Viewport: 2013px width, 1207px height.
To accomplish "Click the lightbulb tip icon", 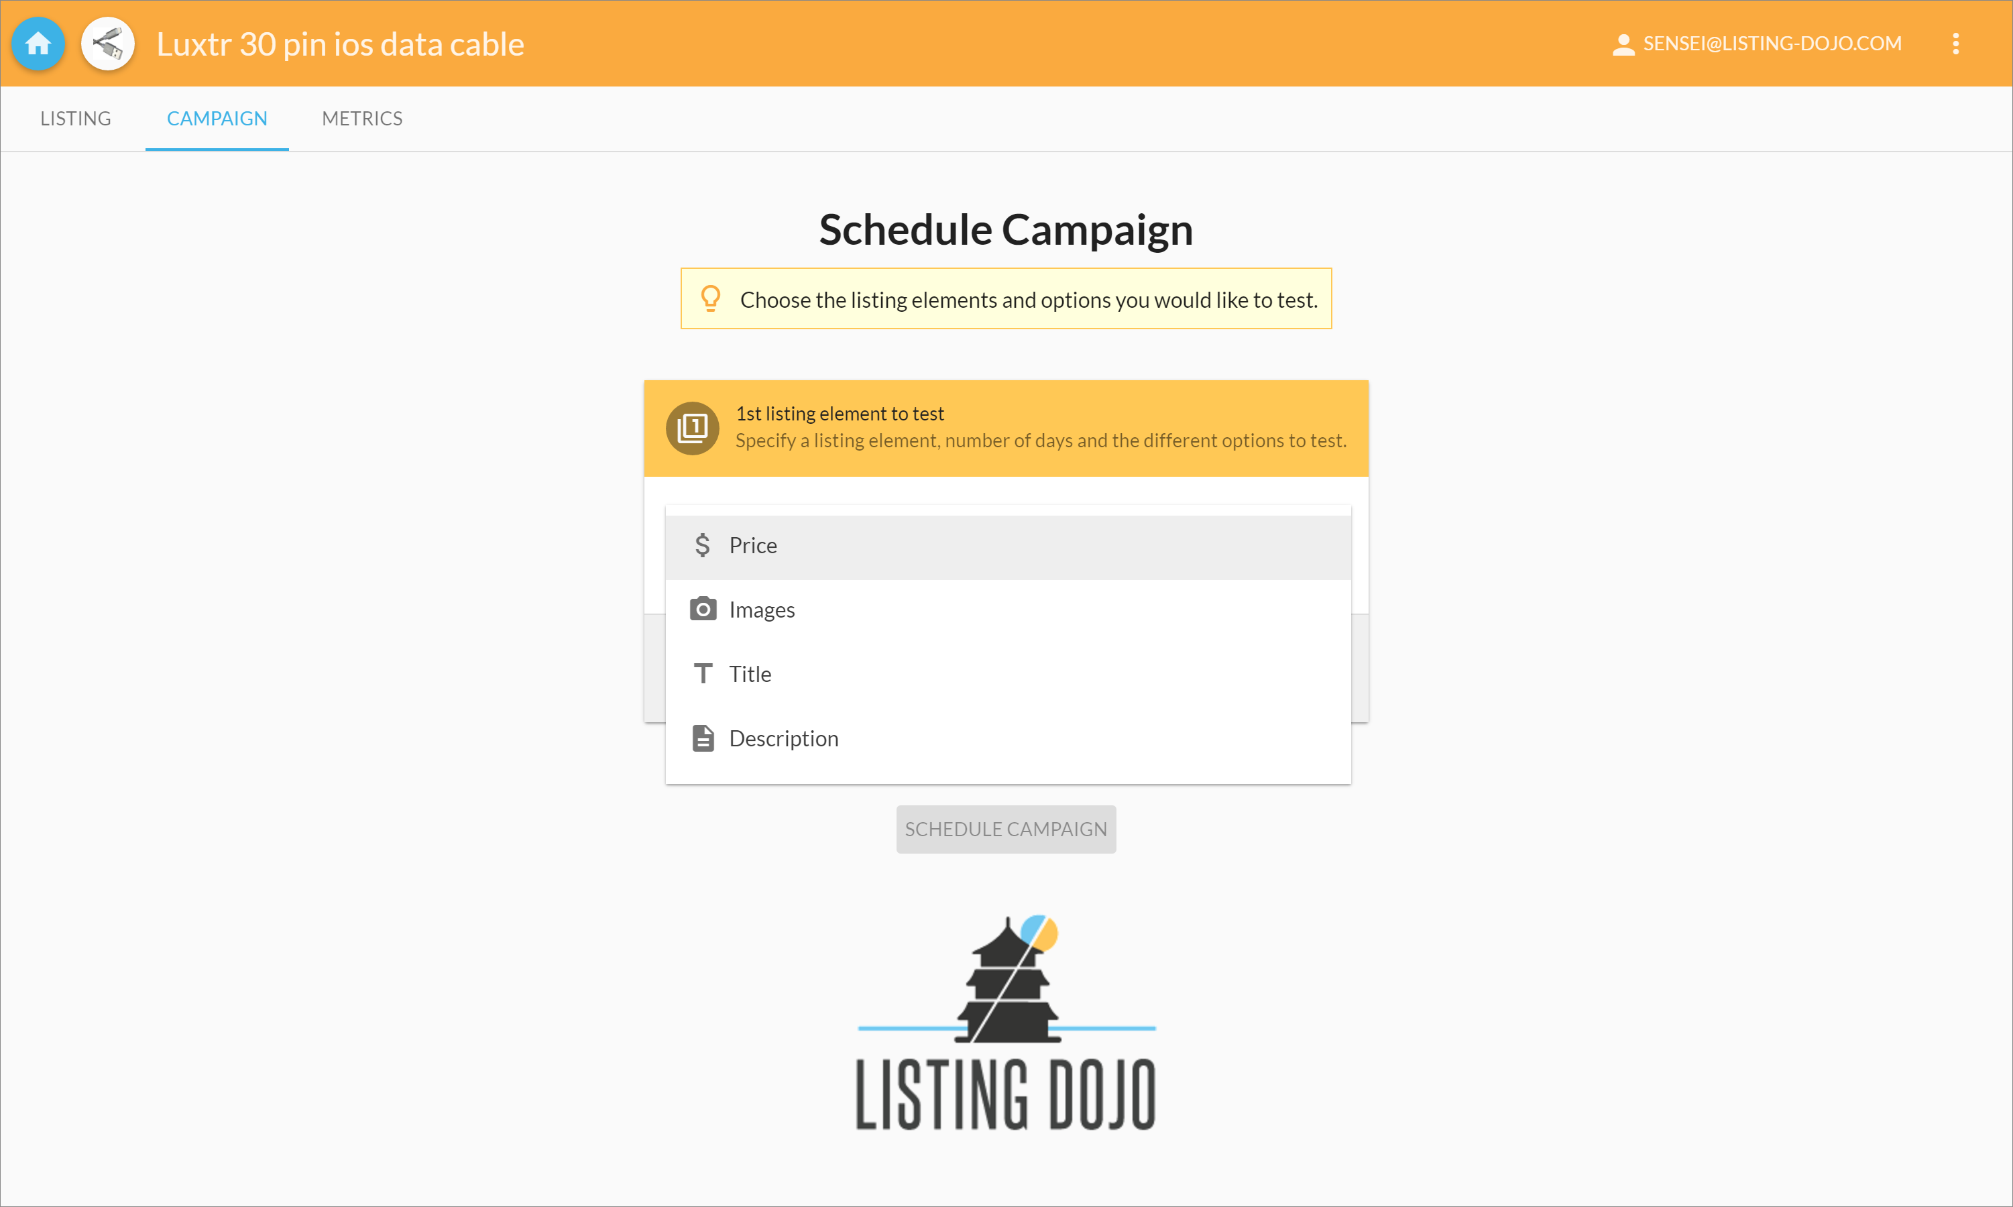I will 711,298.
